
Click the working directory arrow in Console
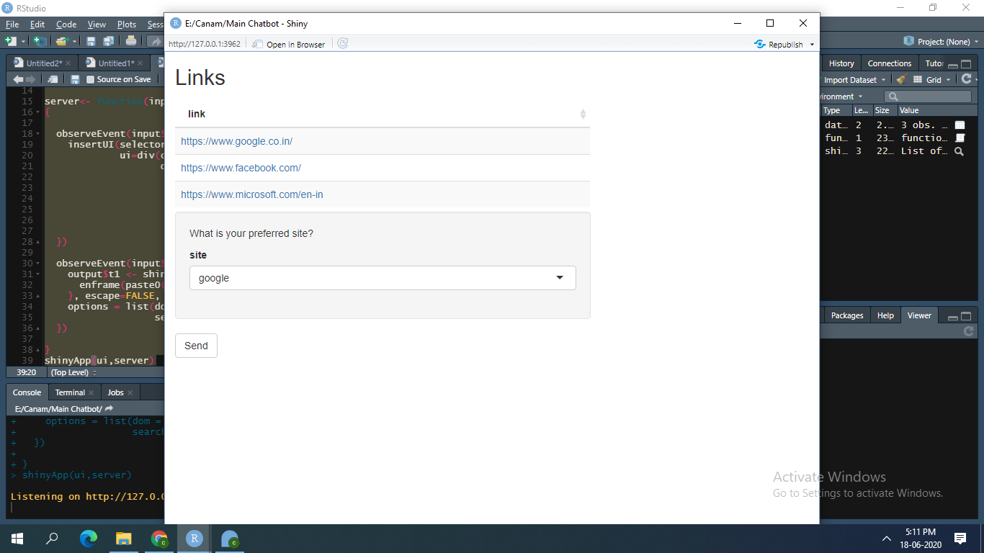(x=109, y=408)
